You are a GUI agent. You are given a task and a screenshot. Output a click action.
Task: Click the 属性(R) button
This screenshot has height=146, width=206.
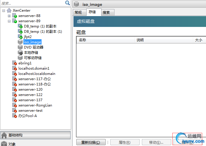[x=125, y=142]
